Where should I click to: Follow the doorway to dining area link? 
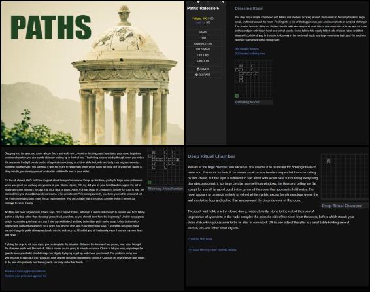250,54
